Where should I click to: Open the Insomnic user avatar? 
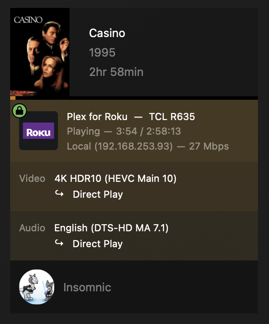(x=37, y=287)
